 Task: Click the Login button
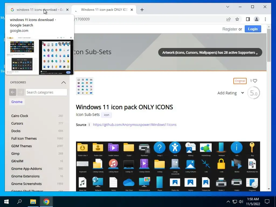pyautogui.click(x=253, y=29)
